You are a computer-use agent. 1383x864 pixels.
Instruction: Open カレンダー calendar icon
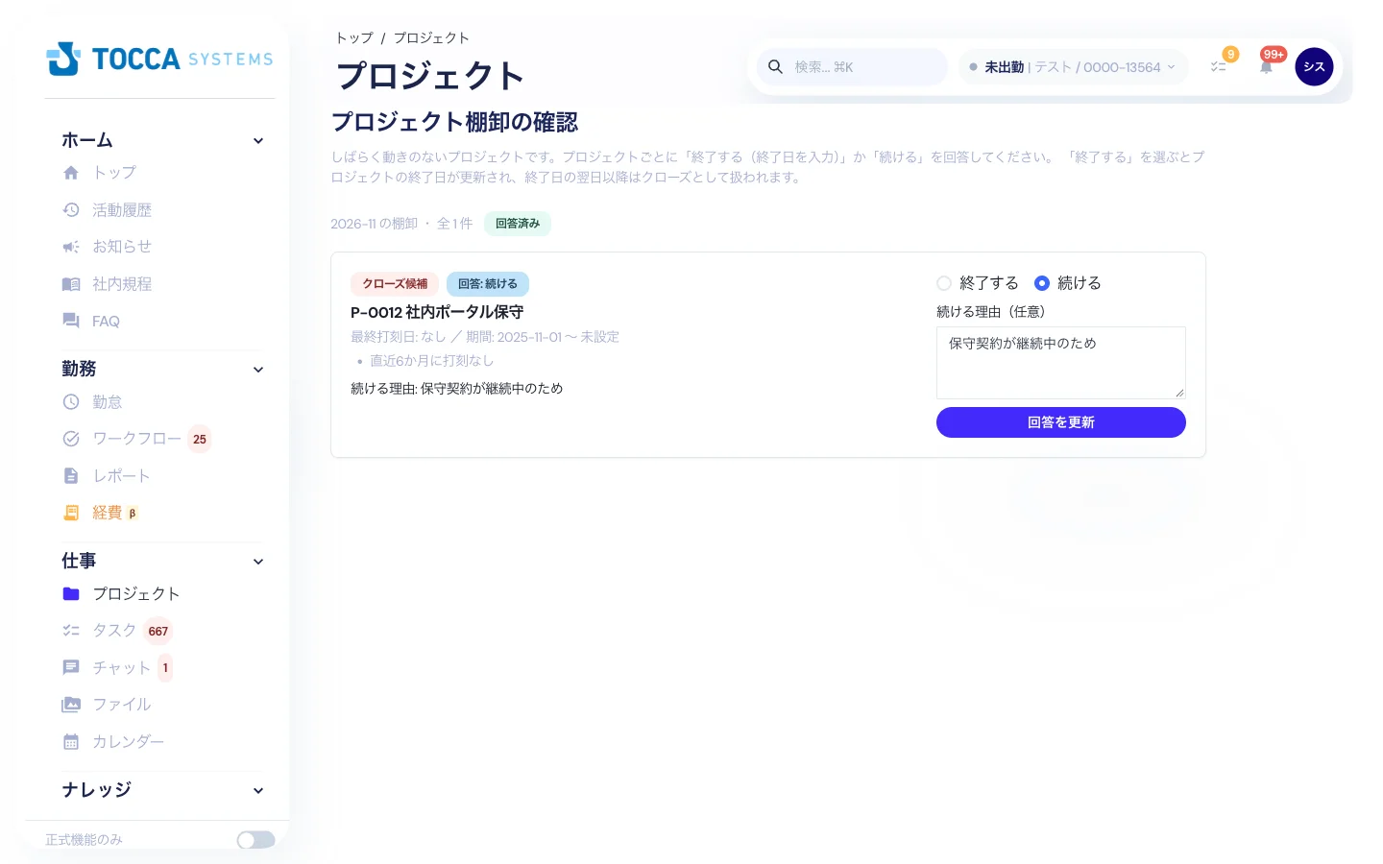click(x=71, y=742)
